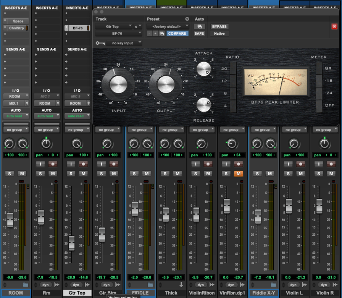The height and width of the screenshot is (298, 342).
Task: Enable record on the Gtr Top track
Action: click(x=83, y=164)
